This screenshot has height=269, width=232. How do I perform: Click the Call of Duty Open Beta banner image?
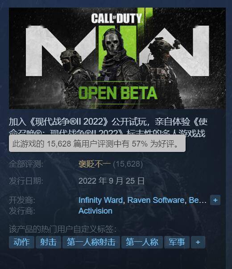pos(117,59)
